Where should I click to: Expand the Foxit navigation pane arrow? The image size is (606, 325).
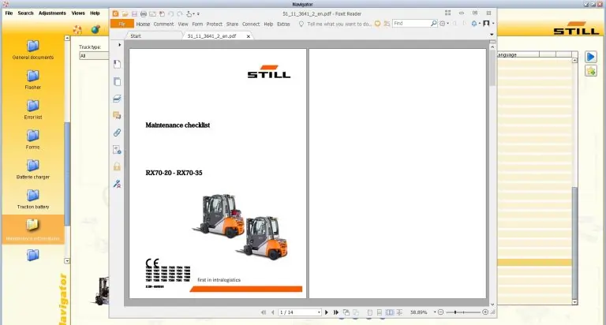pyautogui.click(x=119, y=45)
